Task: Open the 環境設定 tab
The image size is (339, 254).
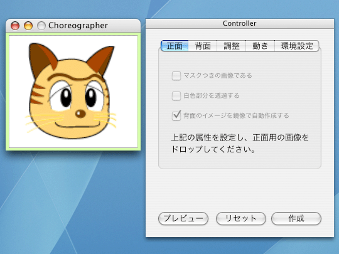Action: 296,46
